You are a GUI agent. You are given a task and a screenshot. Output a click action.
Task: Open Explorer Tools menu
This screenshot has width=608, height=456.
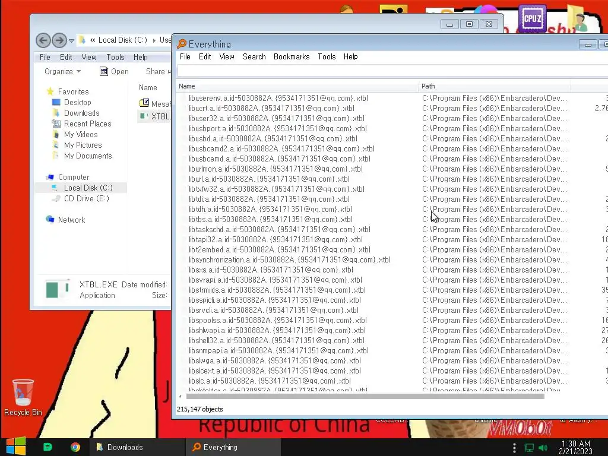(115, 57)
